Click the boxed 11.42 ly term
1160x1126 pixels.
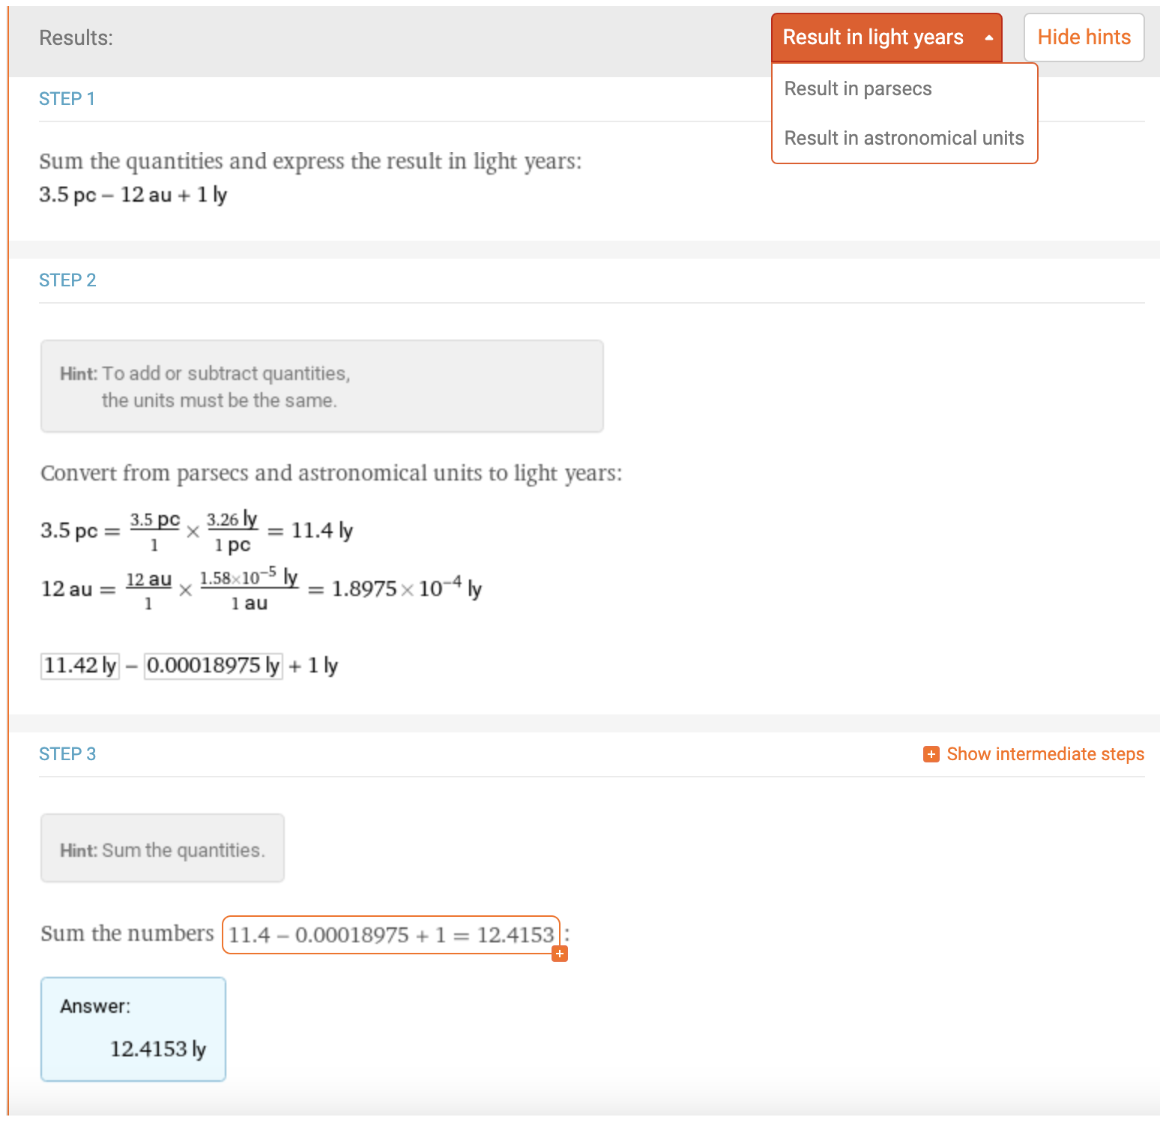click(x=80, y=666)
